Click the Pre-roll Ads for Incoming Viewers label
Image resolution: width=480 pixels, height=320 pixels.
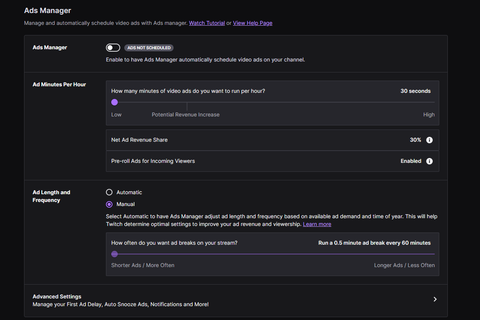point(153,161)
